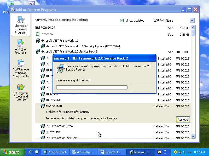Select the Security Update (KB2833941) entry
The width and height of the screenshot is (209, 156).
(113, 46)
